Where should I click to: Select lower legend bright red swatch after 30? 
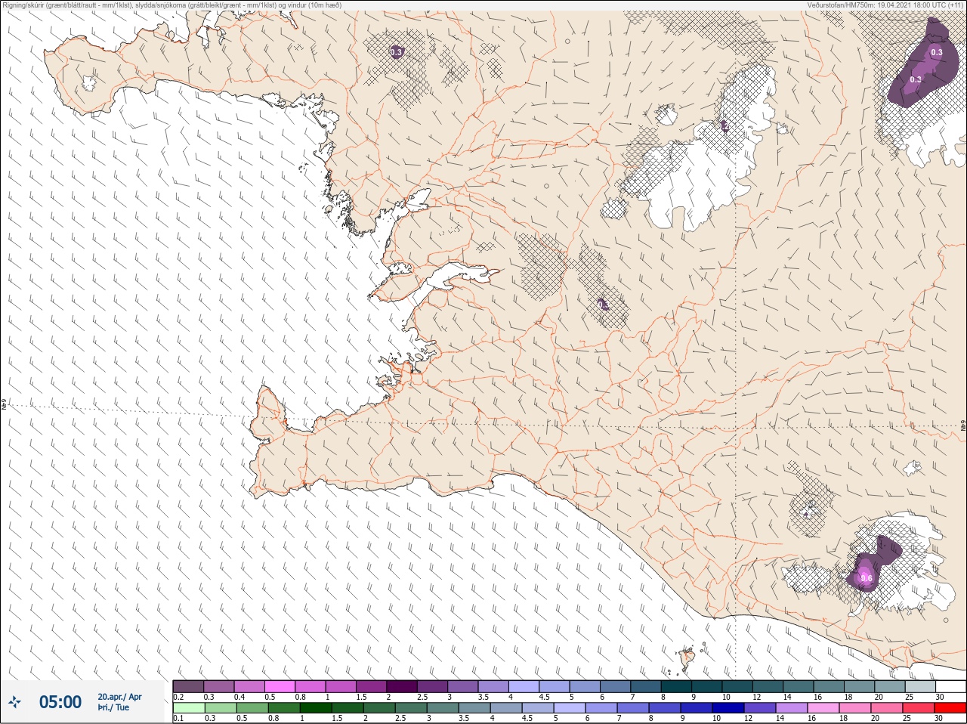(x=950, y=708)
